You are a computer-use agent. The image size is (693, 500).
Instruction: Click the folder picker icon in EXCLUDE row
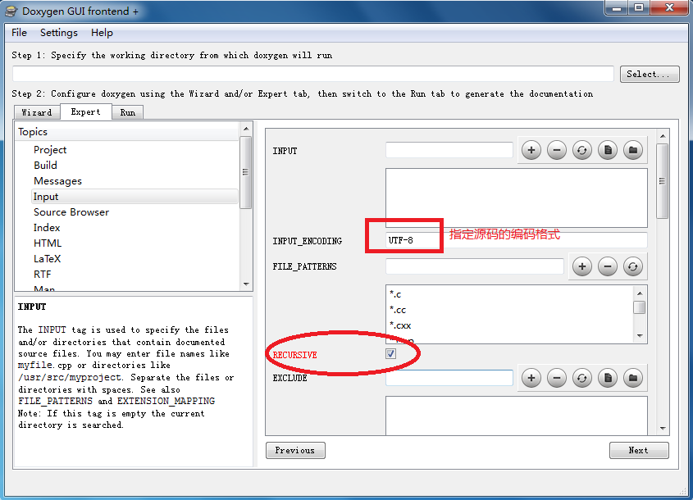[x=633, y=378]
